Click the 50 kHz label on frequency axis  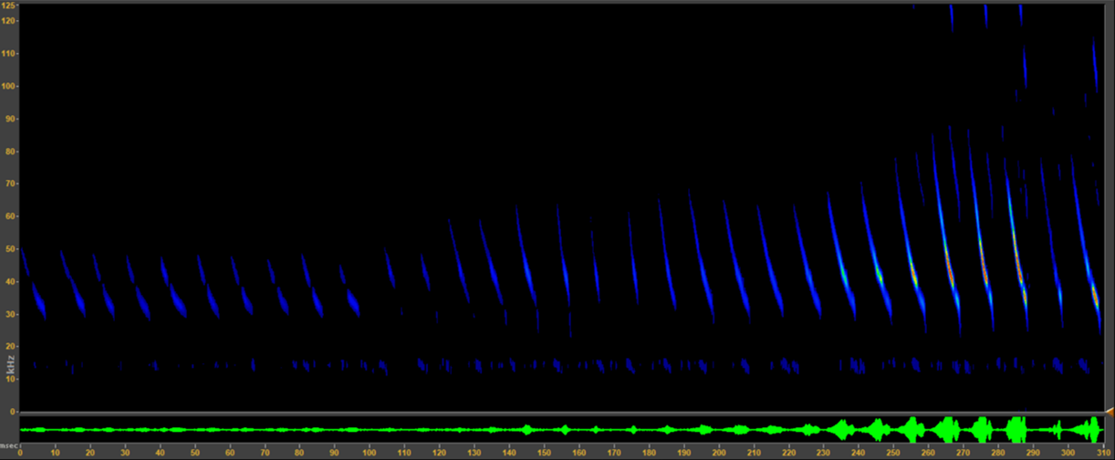tap(10, 249)
